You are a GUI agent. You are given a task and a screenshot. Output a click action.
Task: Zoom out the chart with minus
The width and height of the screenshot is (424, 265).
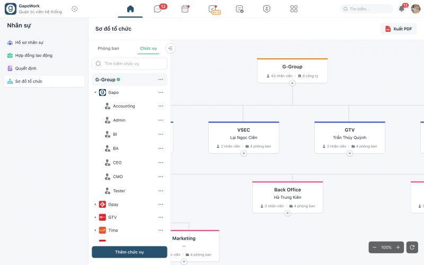pos(375,247)
